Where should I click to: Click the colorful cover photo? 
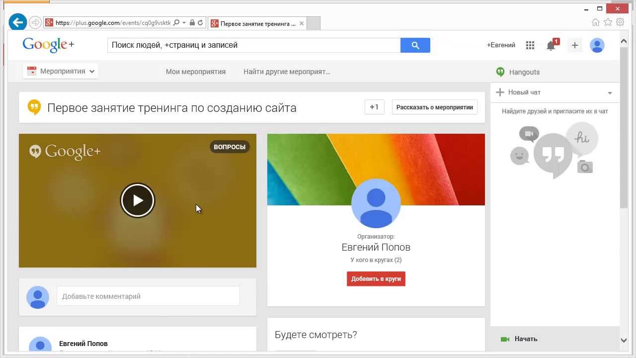point(376,169)
